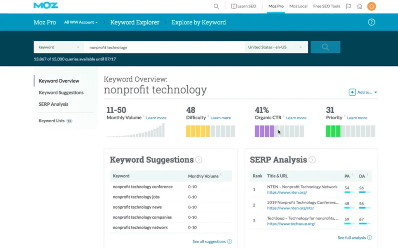Click the yellow Difficulty score bar
The height and width of the screenshot is (248, 398).
(x=210, y=131)
